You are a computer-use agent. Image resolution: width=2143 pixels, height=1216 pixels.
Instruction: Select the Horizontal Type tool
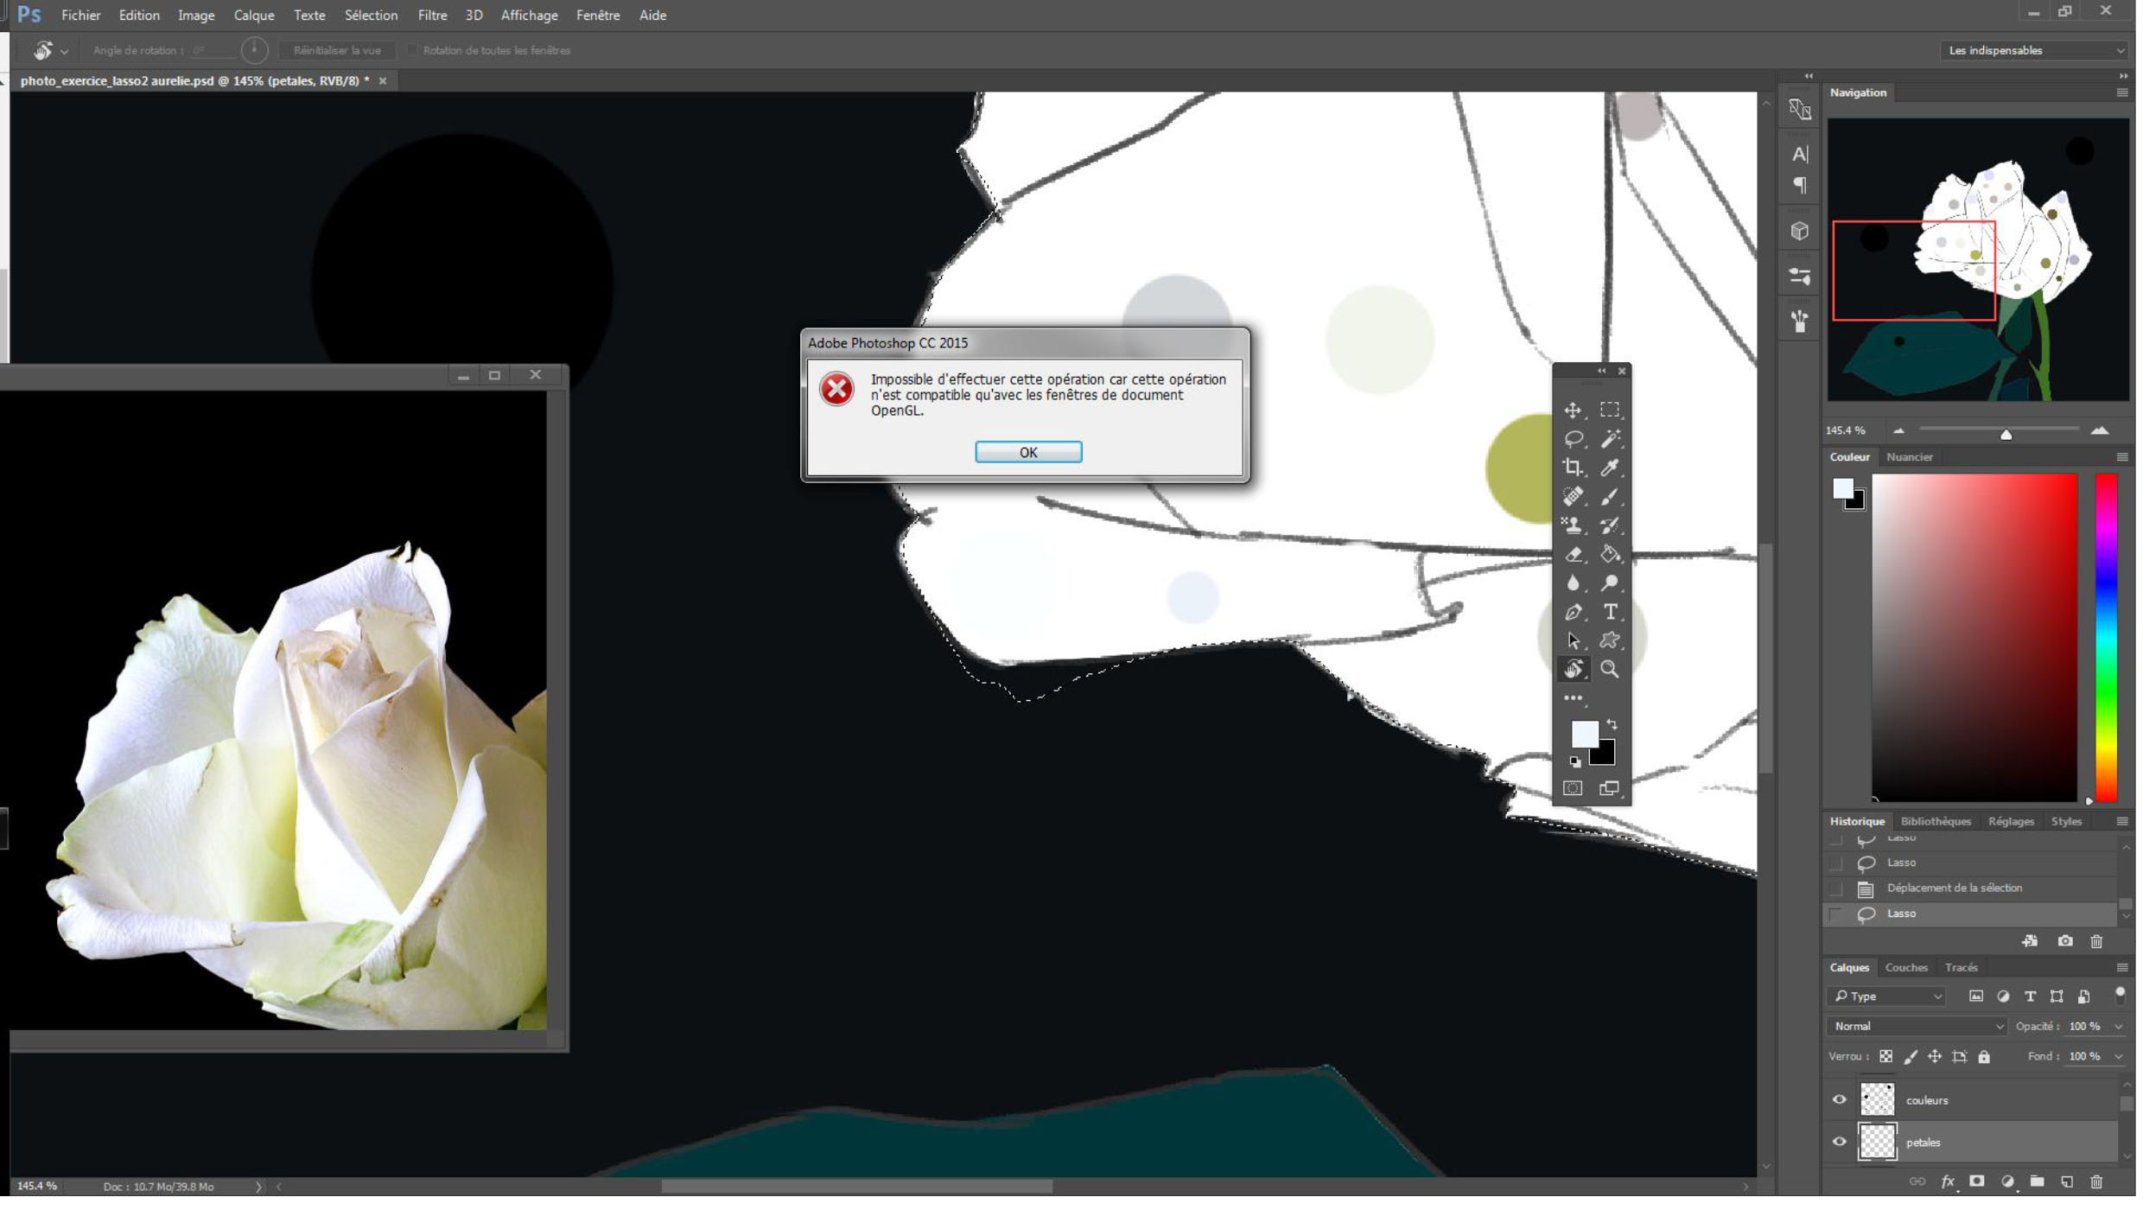point(1610,612)
